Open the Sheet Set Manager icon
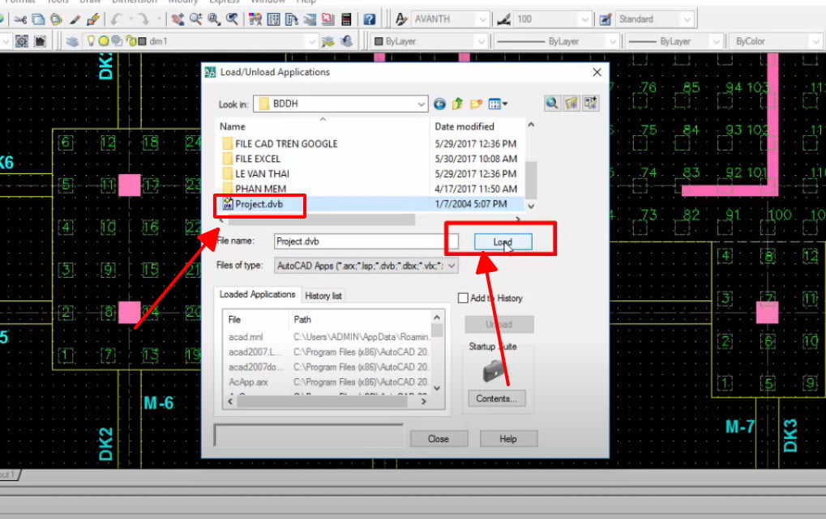 click(x=310, y=19)
